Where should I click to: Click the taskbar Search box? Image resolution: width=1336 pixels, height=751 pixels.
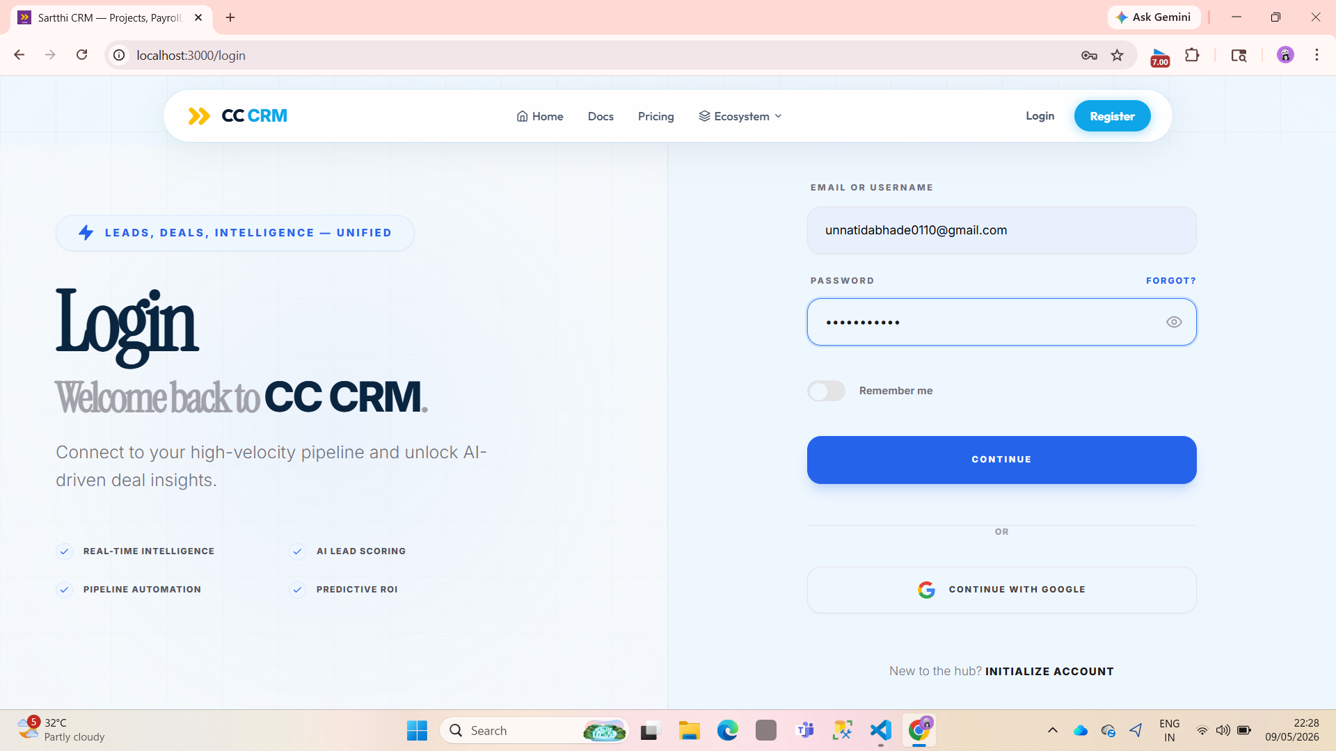pos(534,731)
